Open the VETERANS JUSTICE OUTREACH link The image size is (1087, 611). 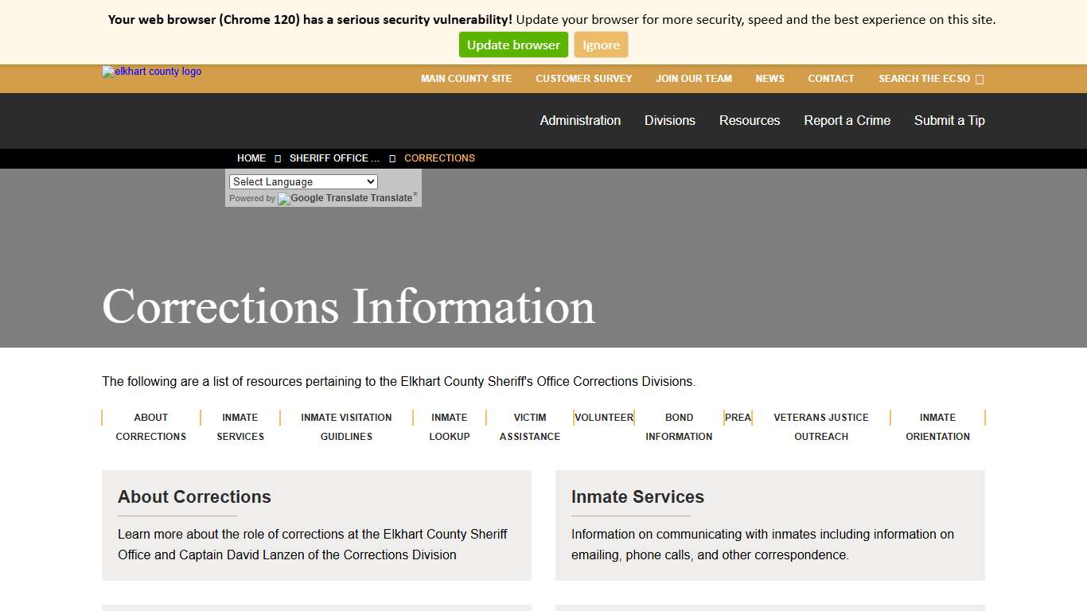[821, 426]
